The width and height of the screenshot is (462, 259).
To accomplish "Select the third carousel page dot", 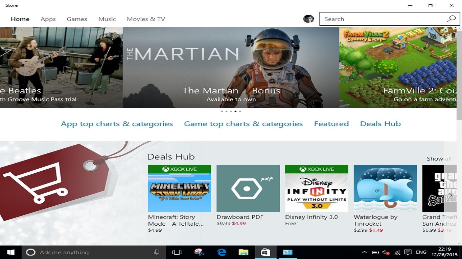I will tap(231, 111).
